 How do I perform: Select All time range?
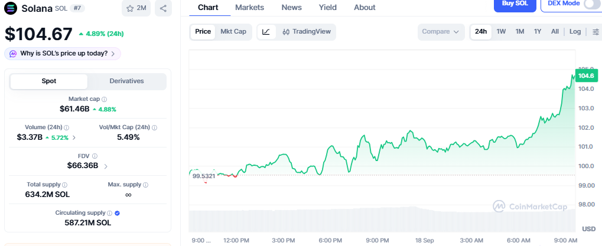(x=555, y=32)
